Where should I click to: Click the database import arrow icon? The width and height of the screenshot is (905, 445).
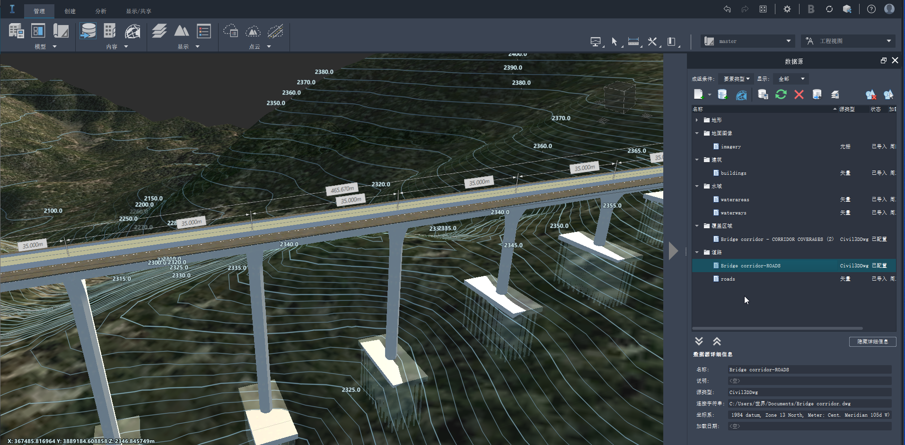click(817, 94)
